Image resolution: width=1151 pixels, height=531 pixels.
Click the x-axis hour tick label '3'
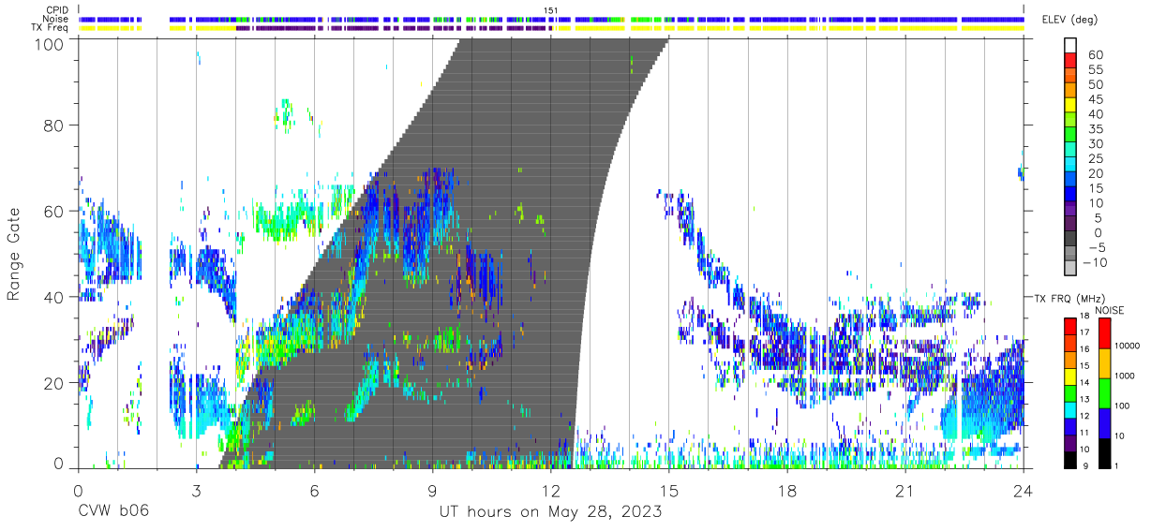196,491
